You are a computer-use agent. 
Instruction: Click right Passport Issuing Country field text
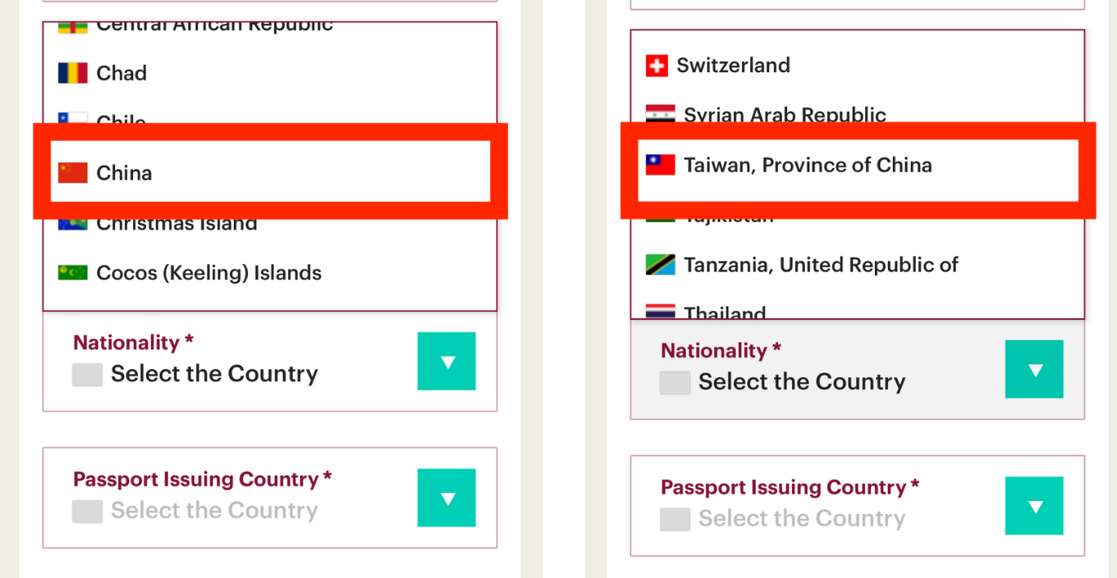[x=802, y=518]
